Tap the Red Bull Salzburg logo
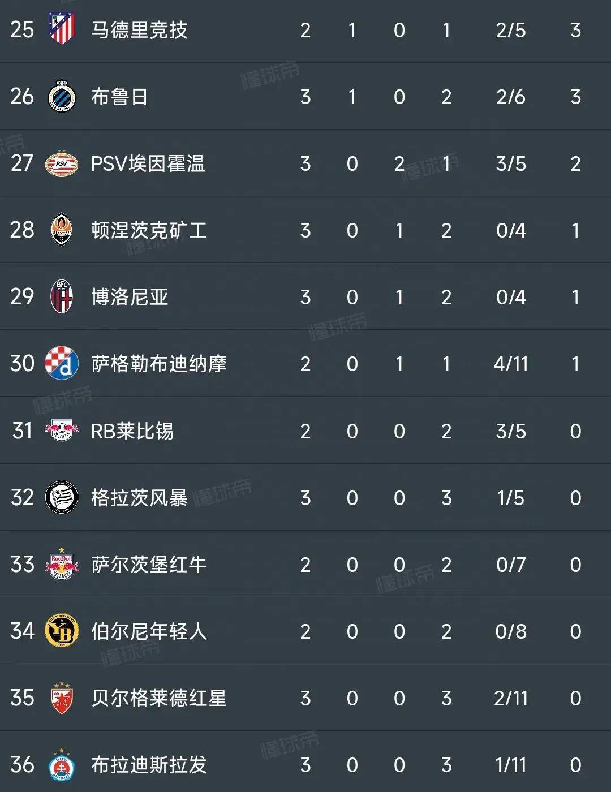Image resolution: width=611 pixels, height=792 pixels. [x=62, y=563]
